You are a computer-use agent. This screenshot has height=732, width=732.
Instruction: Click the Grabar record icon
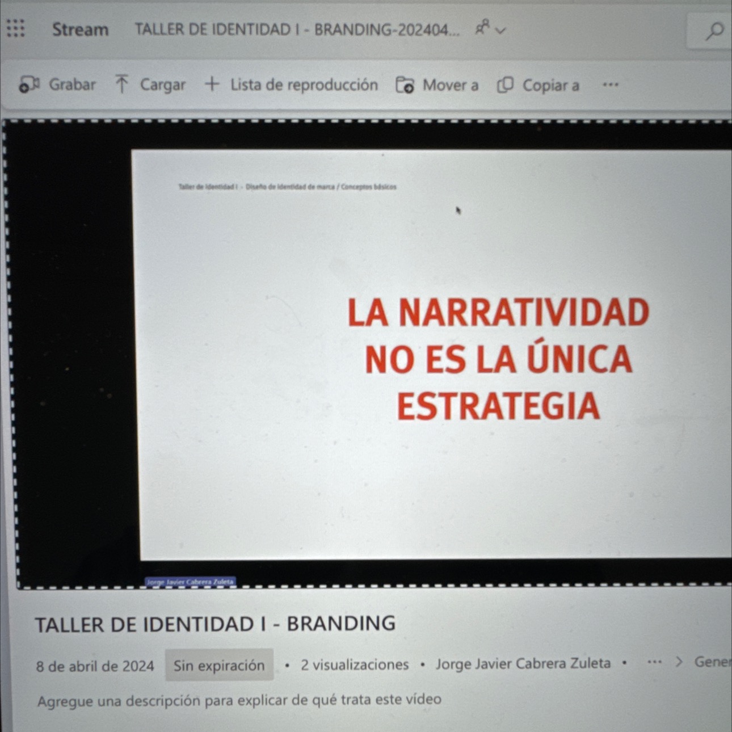pos(30,85)
